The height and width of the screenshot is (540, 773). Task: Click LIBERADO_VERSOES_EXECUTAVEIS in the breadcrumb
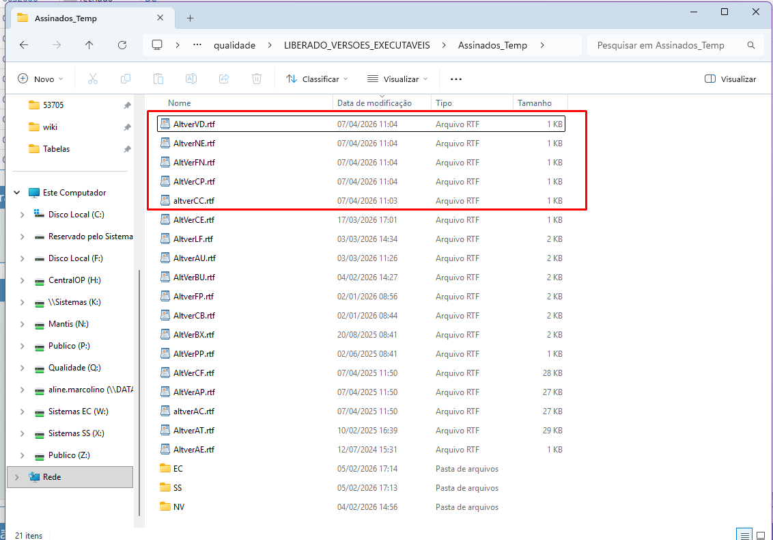(x=356, y=45)
